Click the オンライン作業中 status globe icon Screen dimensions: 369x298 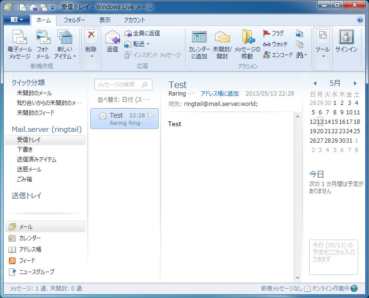coord(354,288)
